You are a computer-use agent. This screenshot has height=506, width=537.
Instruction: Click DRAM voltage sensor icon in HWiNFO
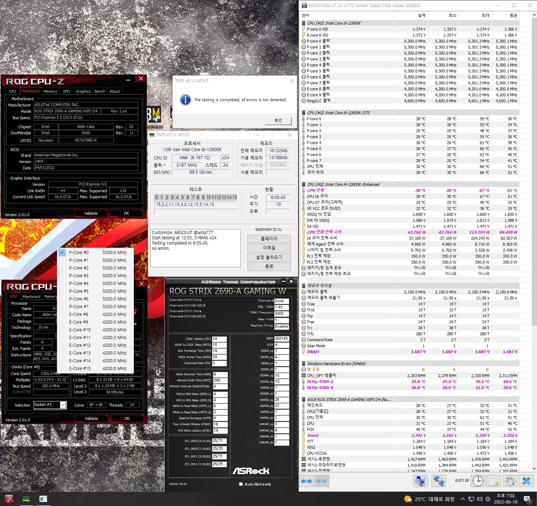point(304,352)
